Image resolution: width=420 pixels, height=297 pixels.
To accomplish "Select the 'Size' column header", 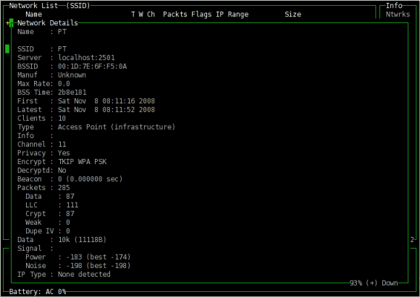I will click(293, 14).
